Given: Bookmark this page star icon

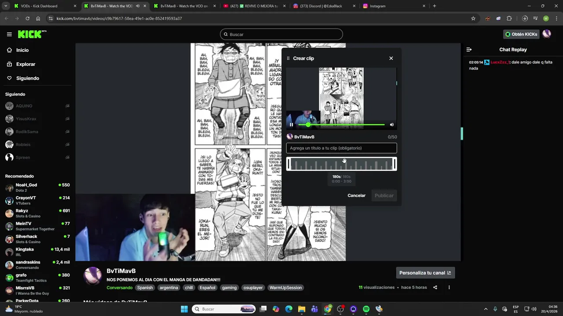Looking at the screenshot, I should click(473, 18).
